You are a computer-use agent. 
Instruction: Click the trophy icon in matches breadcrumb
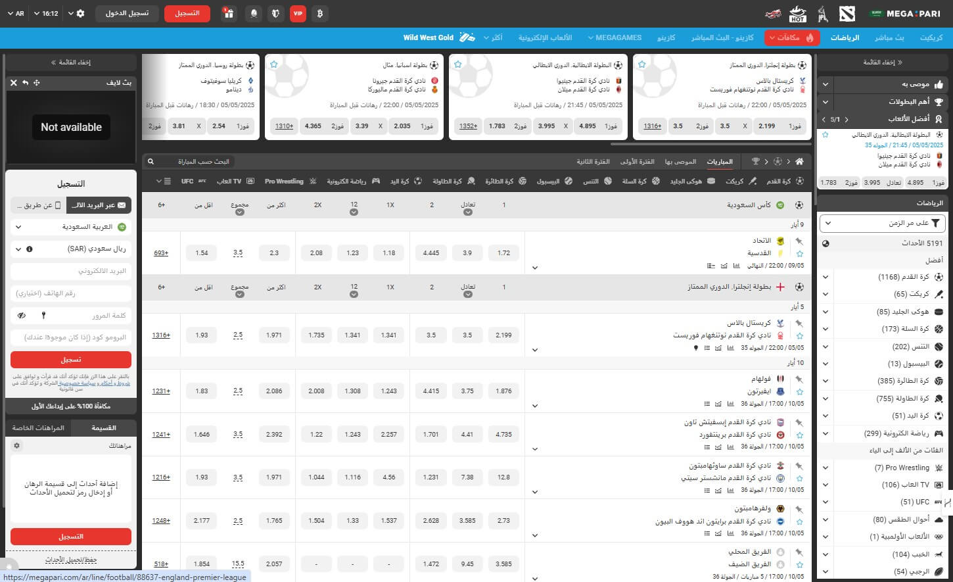click(756, 161)
